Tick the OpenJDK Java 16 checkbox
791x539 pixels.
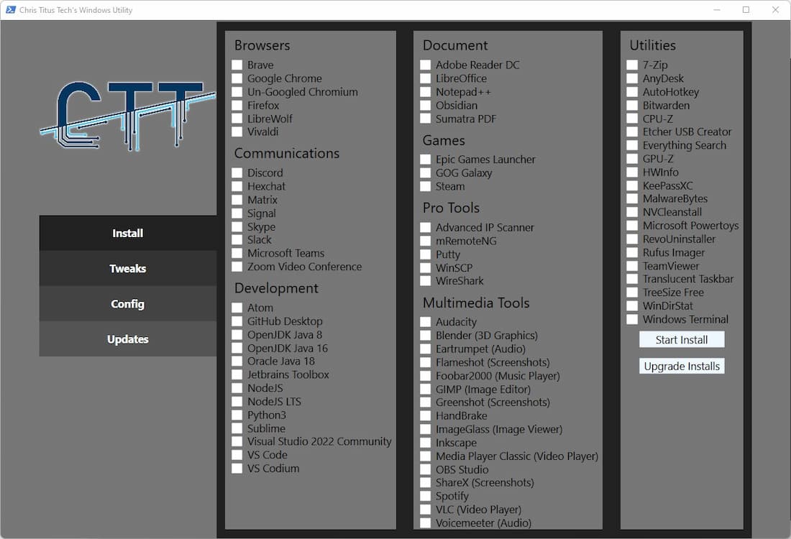[237, 348]
